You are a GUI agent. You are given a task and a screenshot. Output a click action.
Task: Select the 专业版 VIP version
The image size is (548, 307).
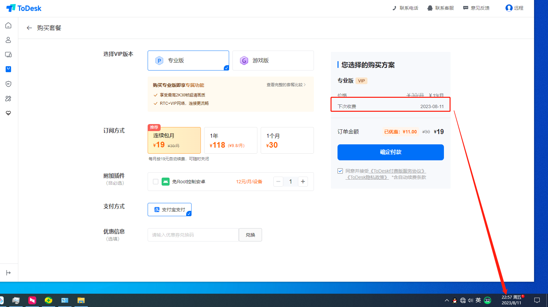(188, 61)
